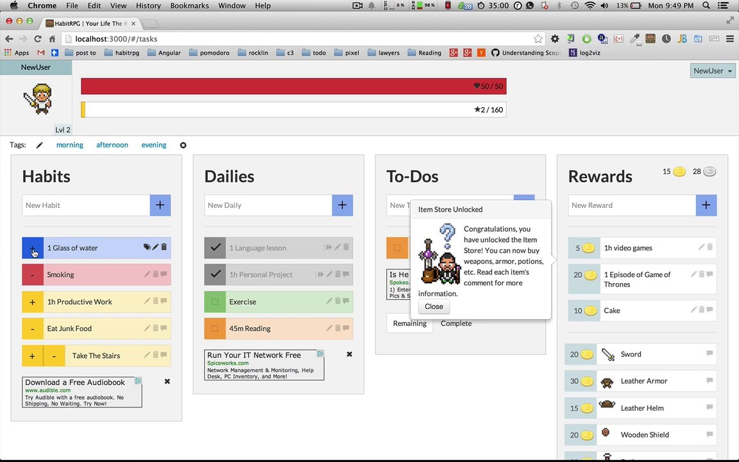Edit the Cake reward with the pencil icon
Image resolution: width=739 pixels, height=462 pixels.
(x=693, y=310)
